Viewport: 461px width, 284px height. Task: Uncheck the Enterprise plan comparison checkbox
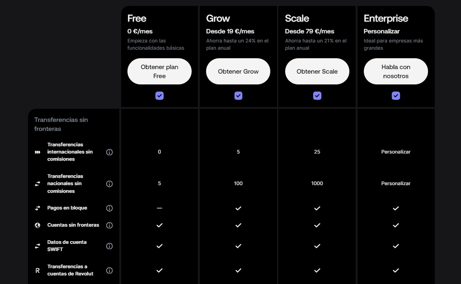pyautogui.click(x=396, y=95)
